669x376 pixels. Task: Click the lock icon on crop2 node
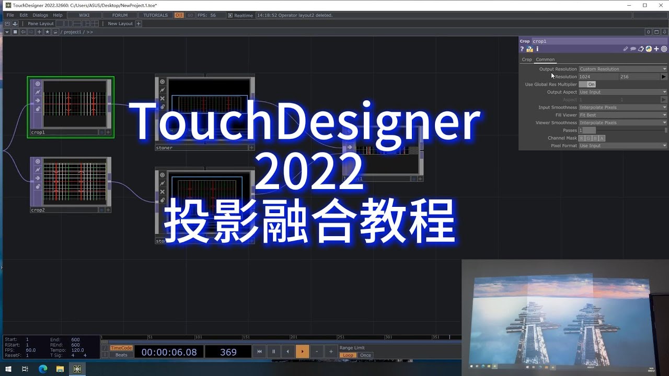38,186
